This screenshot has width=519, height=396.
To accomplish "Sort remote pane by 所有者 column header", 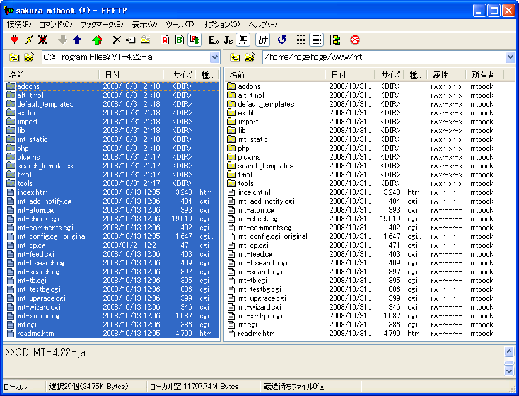I will 484,75.
